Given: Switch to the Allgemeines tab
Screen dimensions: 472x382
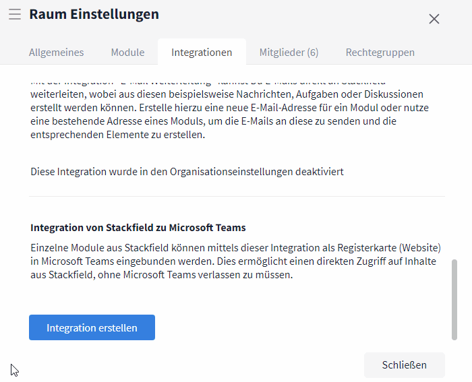Looking at the screenshot, I should tap(56, 53).
